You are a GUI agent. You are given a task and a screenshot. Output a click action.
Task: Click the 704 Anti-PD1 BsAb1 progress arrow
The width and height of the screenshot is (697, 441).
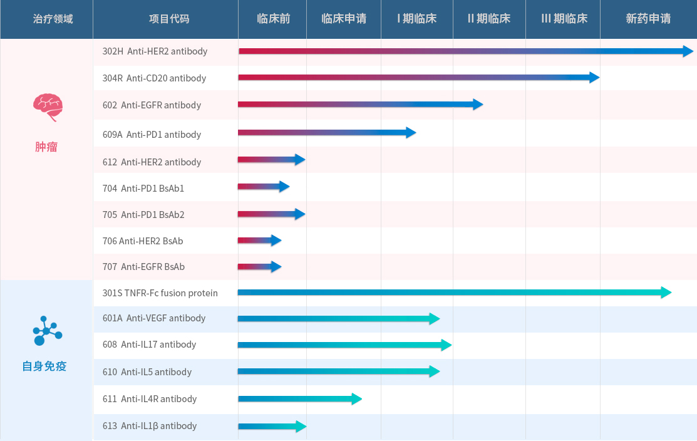click(264, 187)
